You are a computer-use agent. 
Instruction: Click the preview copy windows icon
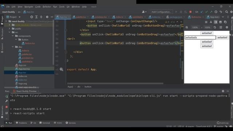[x=225, y=22]
